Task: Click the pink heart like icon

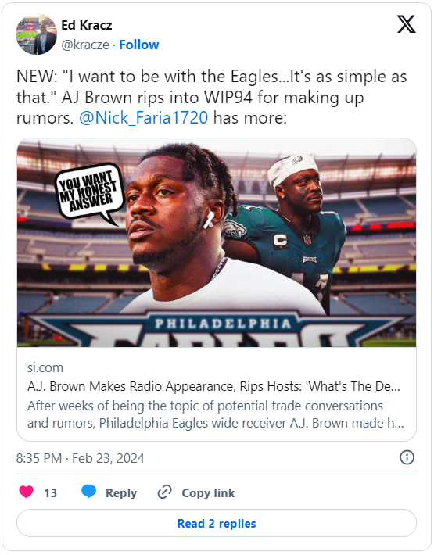Action: tap(26, 492)
